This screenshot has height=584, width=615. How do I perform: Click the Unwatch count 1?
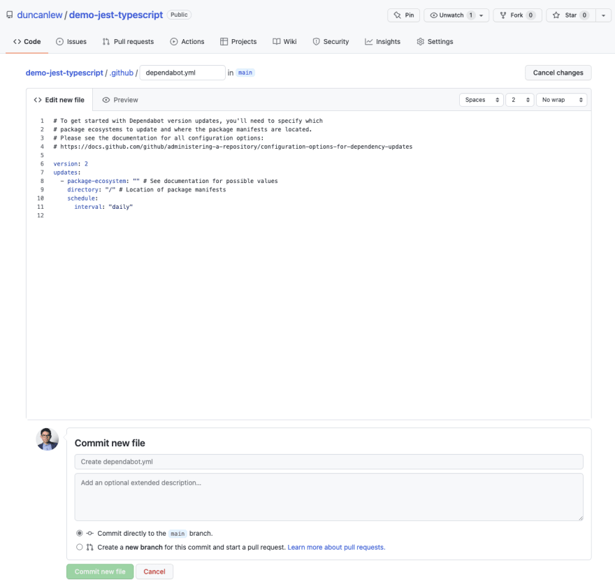[x=470, y=15]
